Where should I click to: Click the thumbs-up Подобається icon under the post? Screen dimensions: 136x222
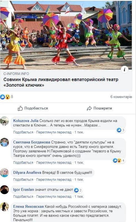click(20, 108)
